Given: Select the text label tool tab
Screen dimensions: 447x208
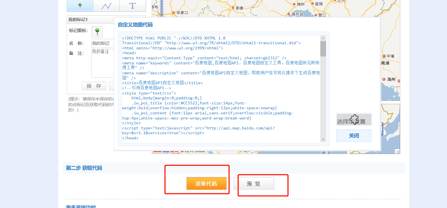Looking at the screenshot, I should 132,6.
